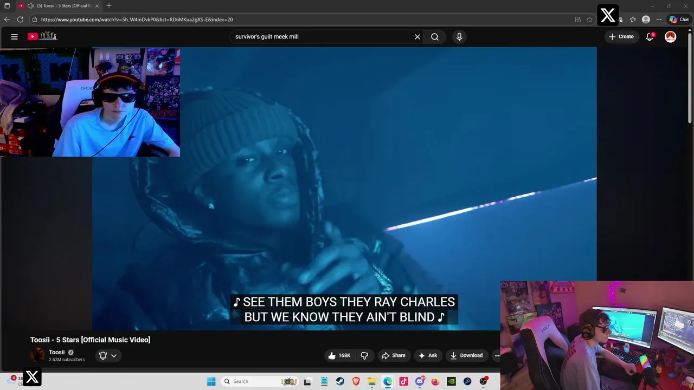Go back in browser history
This screenshot has width=694, height=390.
[7, 19]
